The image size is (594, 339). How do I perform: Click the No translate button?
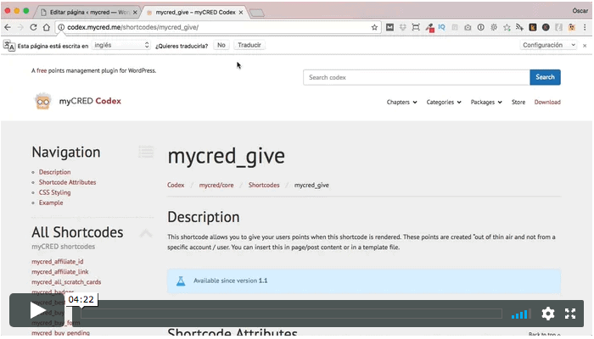point(221,45)
